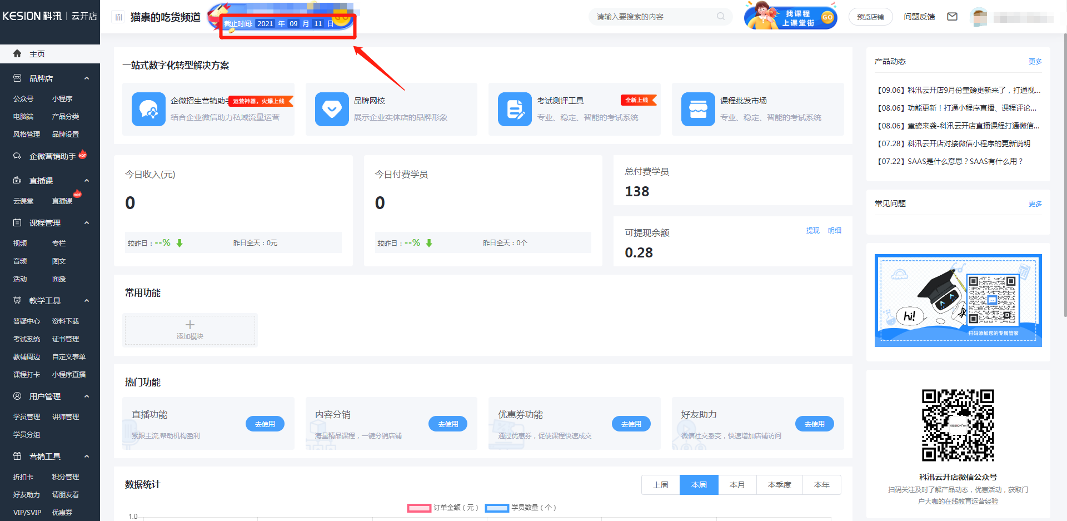Open 学员管理 in the sidebar
Viewport: 1067px width, 521px height.
(x=27, y=416)
